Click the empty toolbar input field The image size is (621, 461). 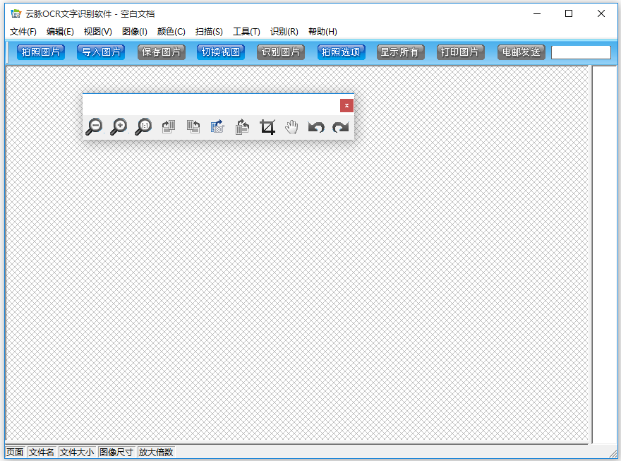(581, 52)
